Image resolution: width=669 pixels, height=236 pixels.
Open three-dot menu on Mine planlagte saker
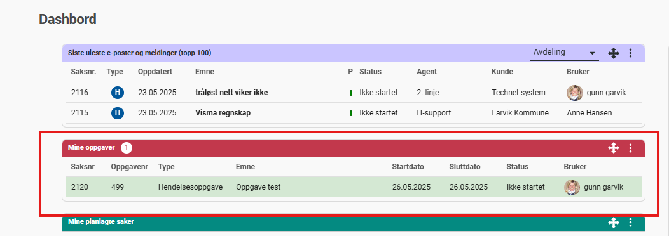tap(631, 222)
